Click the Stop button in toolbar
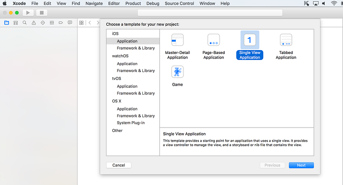Image resolution: width=343 pixels, height=185 pixels. click(42, 13)
